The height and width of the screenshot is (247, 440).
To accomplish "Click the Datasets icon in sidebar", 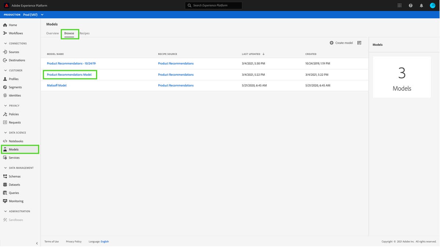I will click(x=5, y=185).
